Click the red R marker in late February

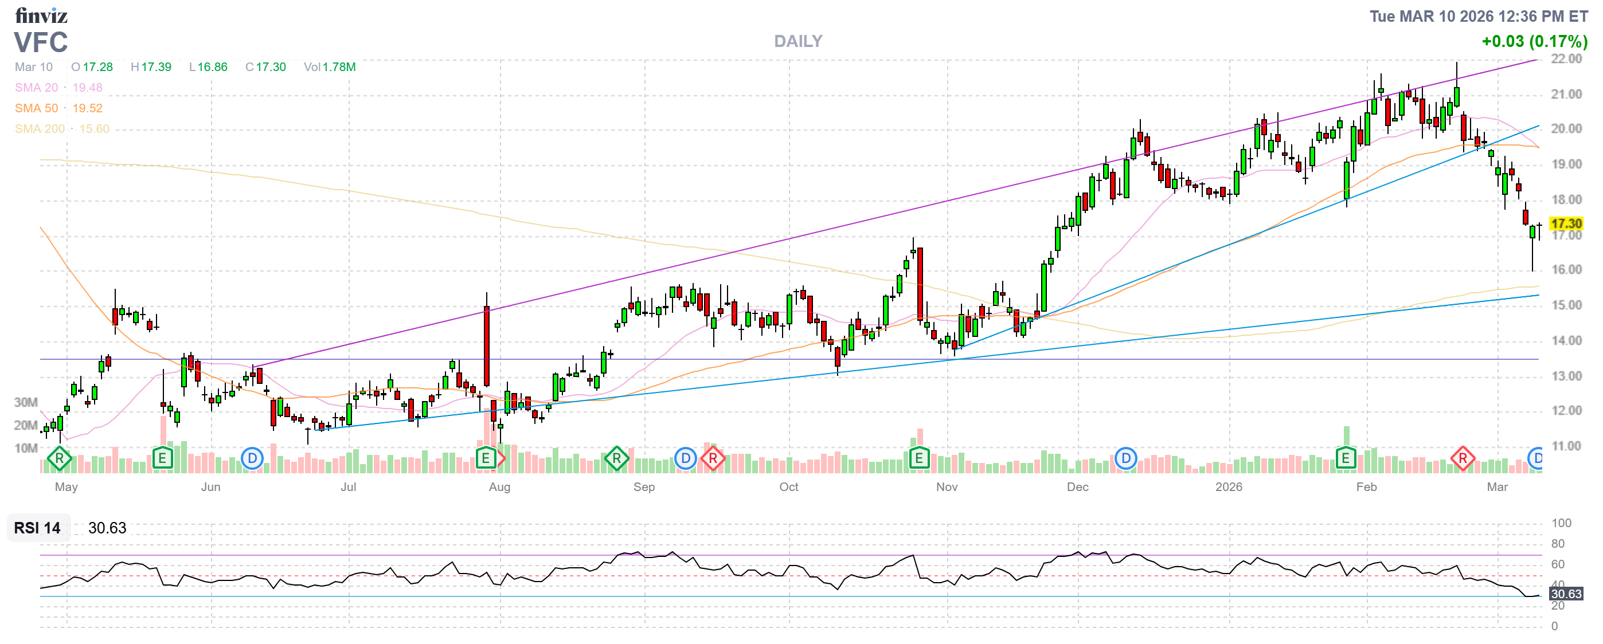tap(1462, 460)
